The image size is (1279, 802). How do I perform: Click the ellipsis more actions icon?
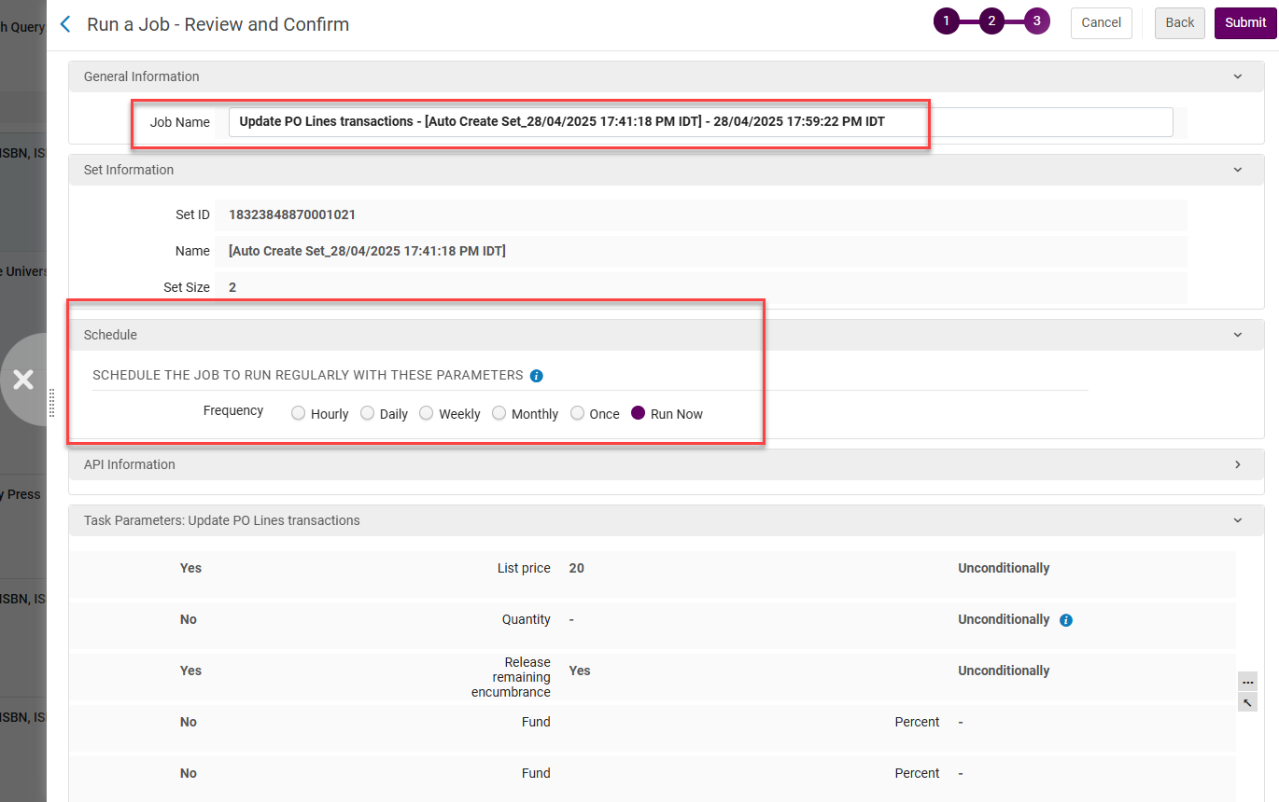tap(1247, 682)
